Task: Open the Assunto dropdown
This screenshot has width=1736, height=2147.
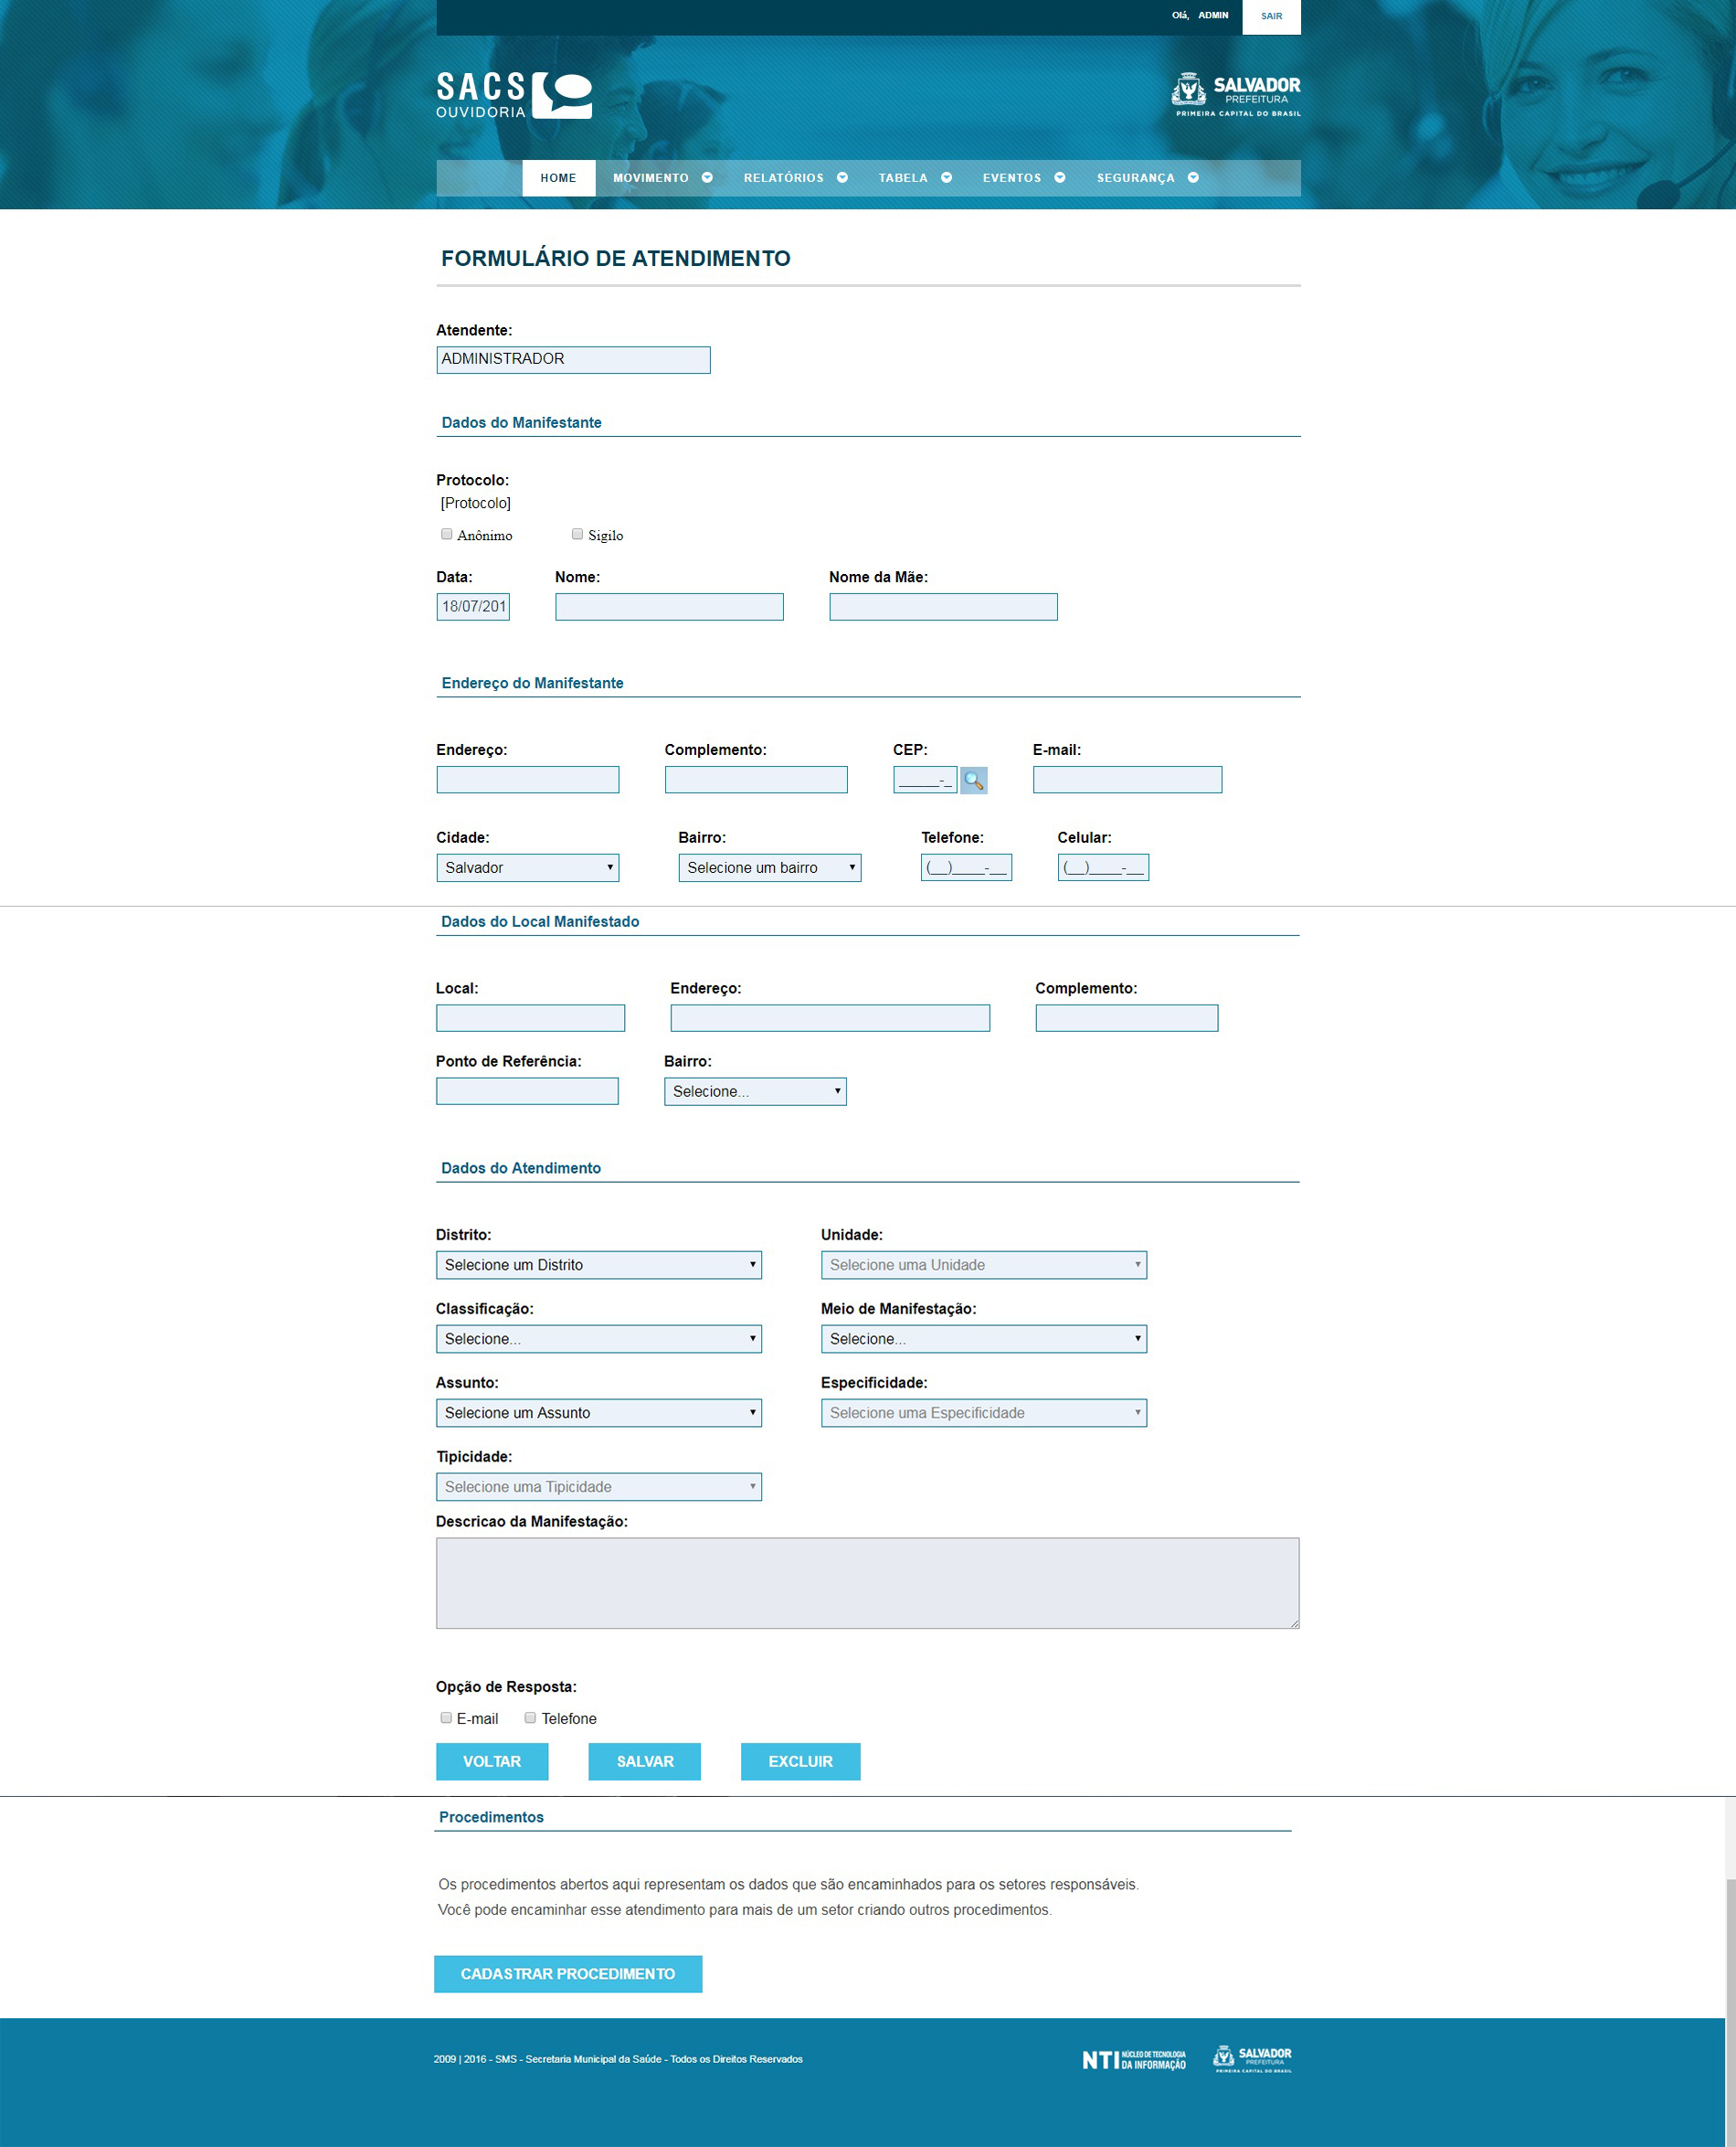Action: click(x=598, y=1413)
